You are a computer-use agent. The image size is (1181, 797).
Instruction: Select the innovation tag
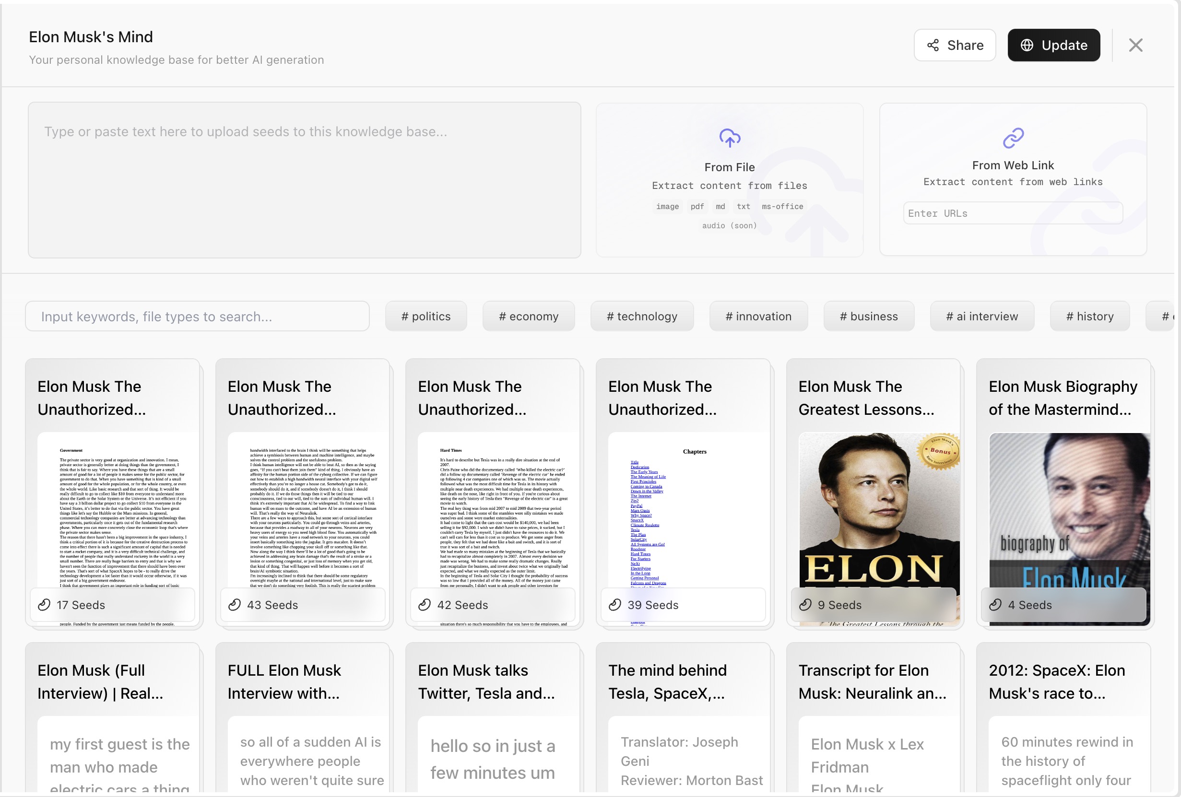(x=758, y=316)
